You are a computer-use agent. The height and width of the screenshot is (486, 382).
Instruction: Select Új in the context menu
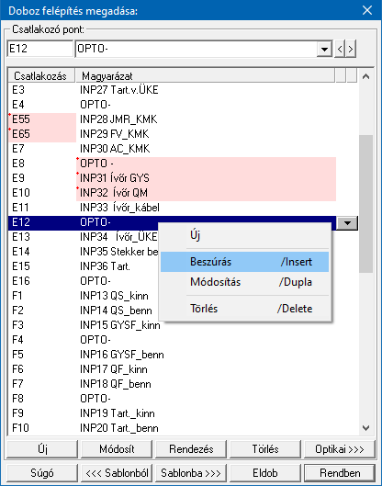(245, 235)
